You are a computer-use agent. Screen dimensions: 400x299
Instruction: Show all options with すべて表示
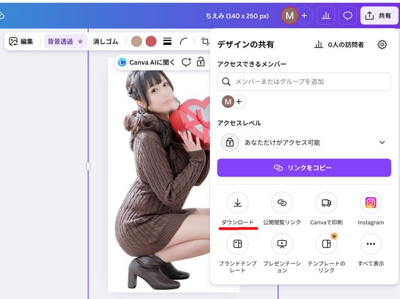click(371, 243)
